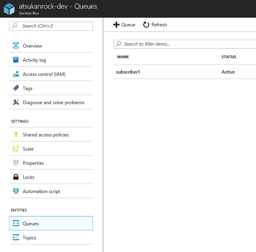This screenshot has width=256, height=252.
Task: Click the purple Tags icon
Action: tap(16, 88)
